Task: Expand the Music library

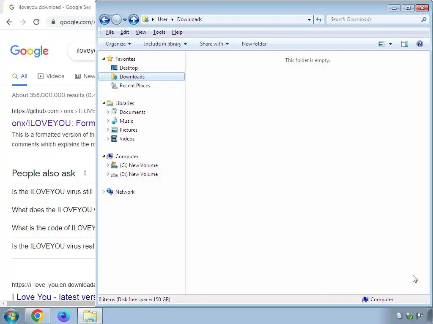Action: [108, 121]
